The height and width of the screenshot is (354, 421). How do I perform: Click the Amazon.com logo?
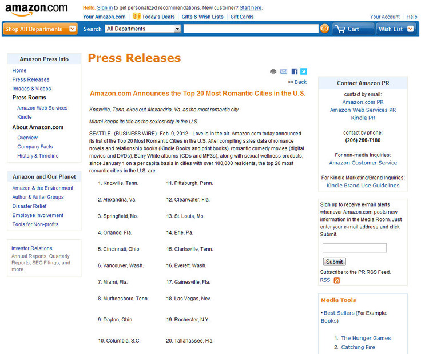(x=37, y=10)
